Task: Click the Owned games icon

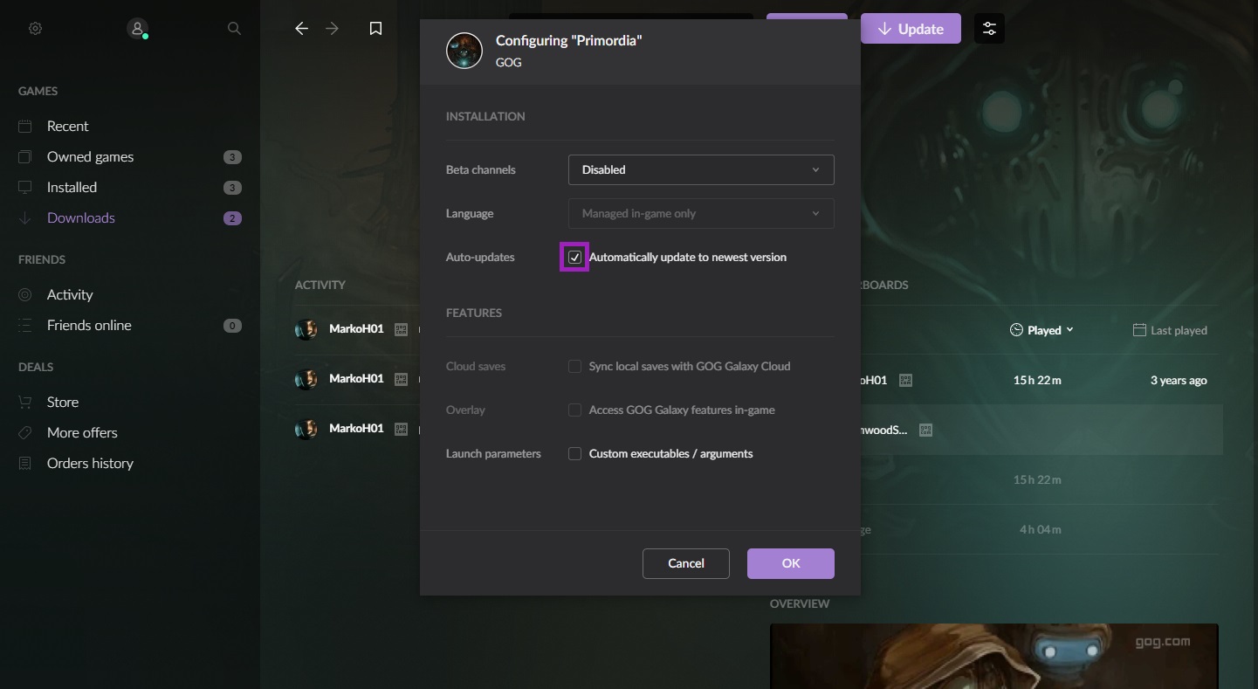Action: coord(25,157)
